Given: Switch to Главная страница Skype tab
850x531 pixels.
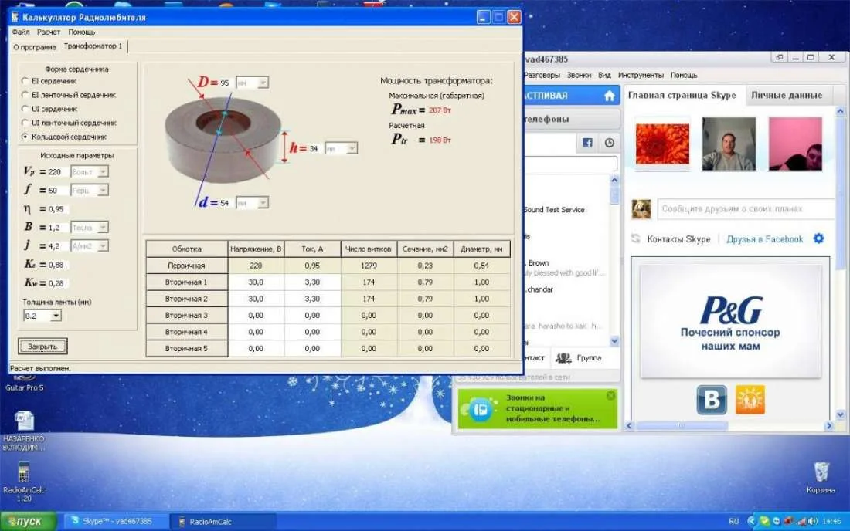Looking at the screenshot, I should click(x=682, y=95).
